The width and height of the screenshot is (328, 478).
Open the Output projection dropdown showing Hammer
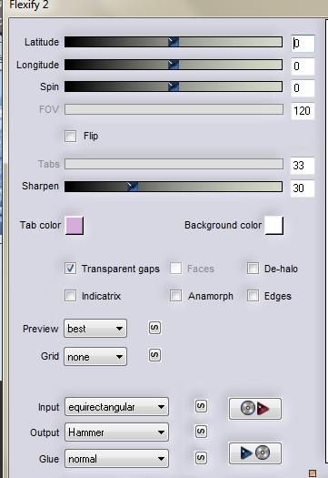click(116, 432)
